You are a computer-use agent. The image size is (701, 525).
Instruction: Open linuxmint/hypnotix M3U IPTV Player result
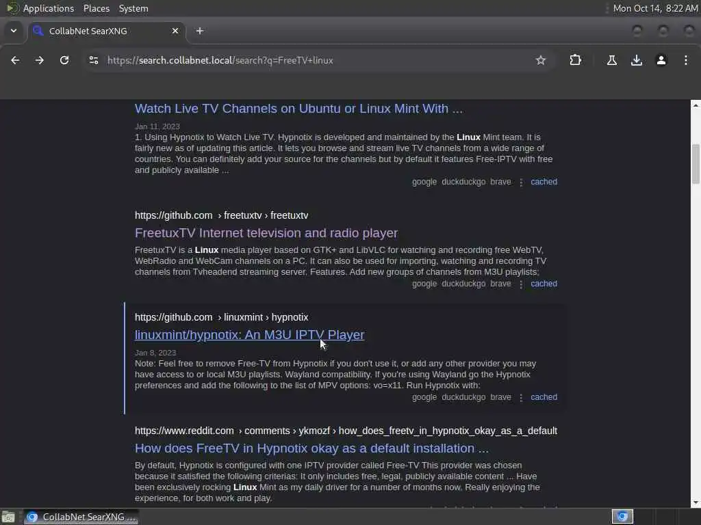point(249,335)
